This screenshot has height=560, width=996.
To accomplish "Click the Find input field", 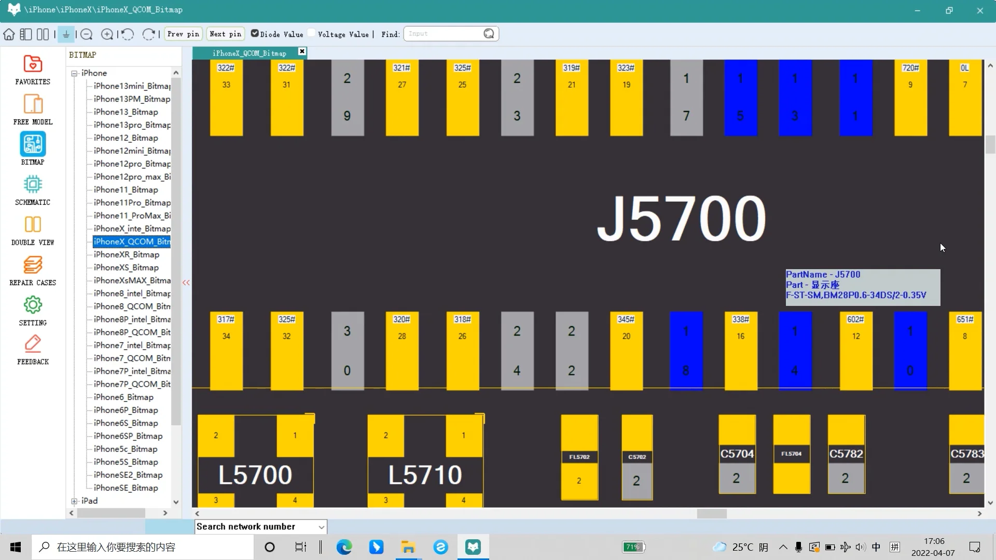I will coord(444,34).
